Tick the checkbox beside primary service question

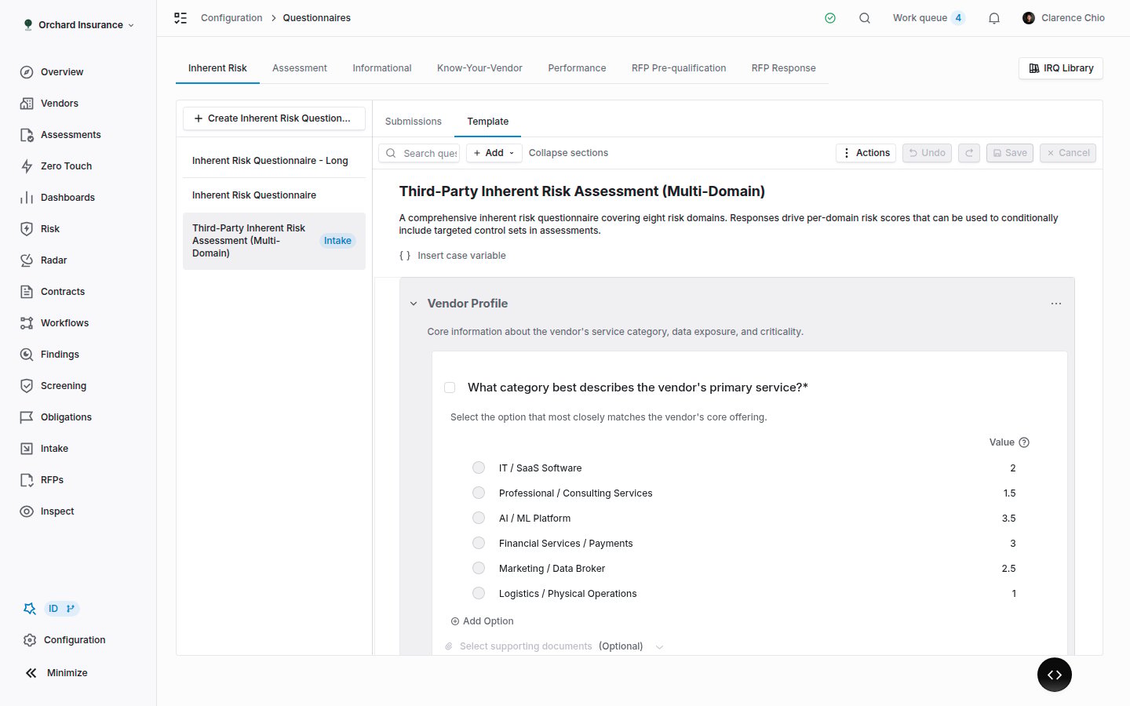coord(450,388)
